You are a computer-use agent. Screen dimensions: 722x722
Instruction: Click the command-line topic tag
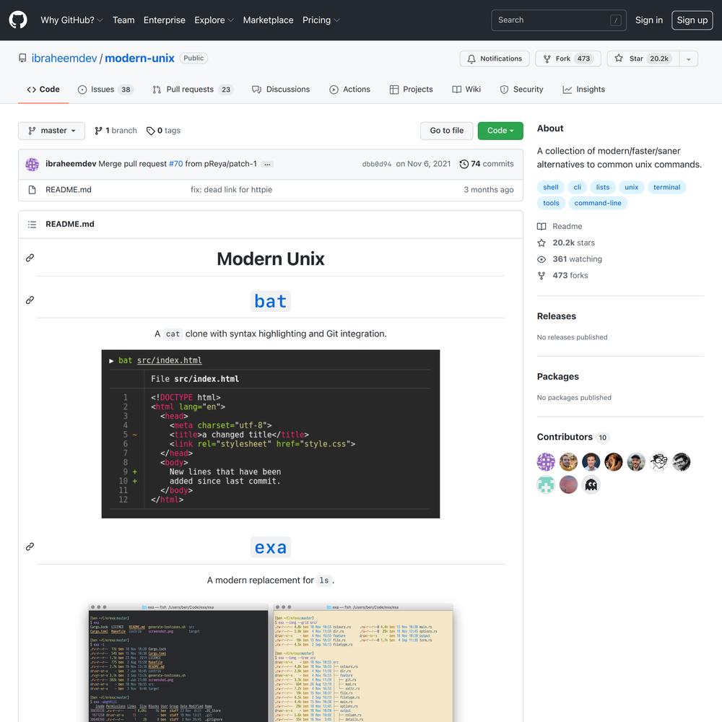coord(598,203)
